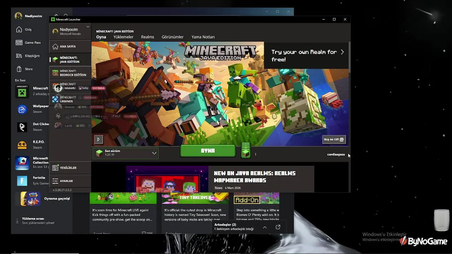This screenshot has height=254, width=452.
Task: Like the Minecraft LIVE post heart icon
Action: pyautogui.click(x=144, y=233)
